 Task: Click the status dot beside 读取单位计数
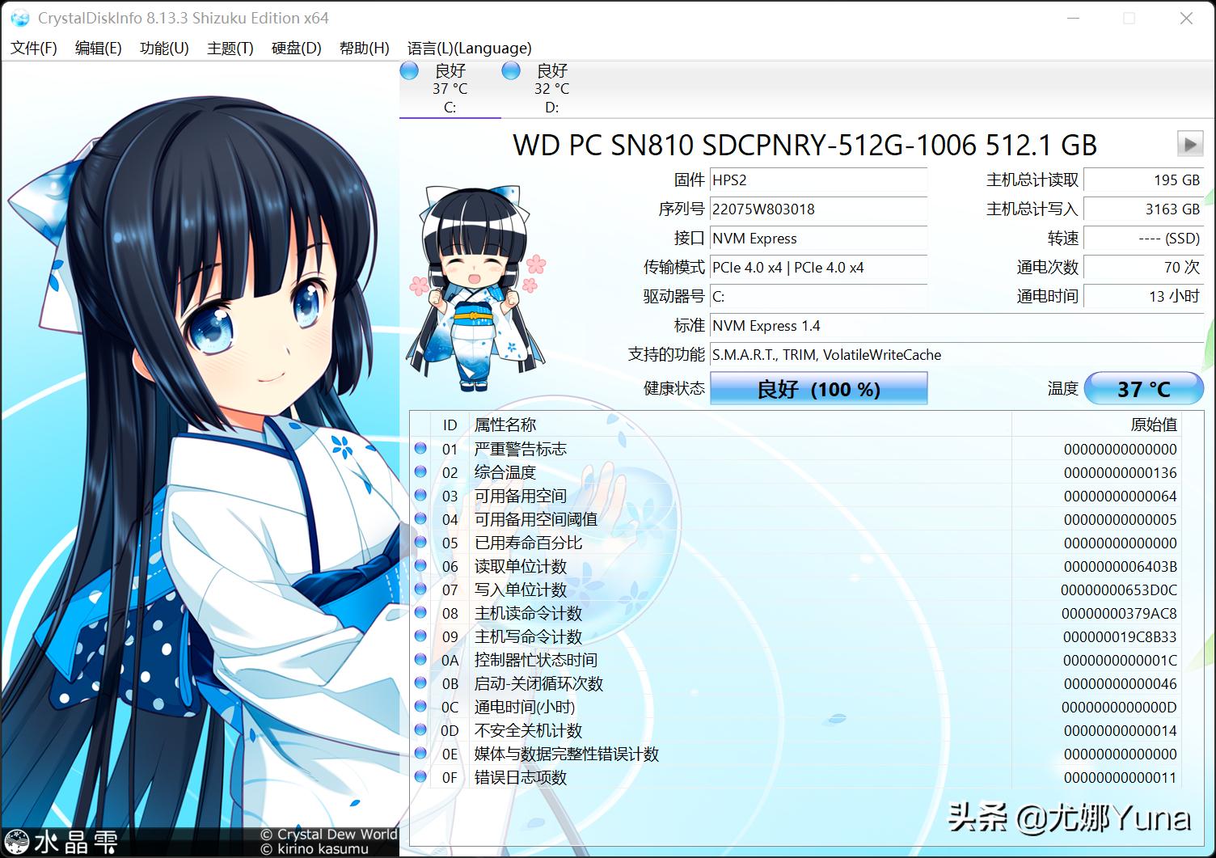pos(420,566)
